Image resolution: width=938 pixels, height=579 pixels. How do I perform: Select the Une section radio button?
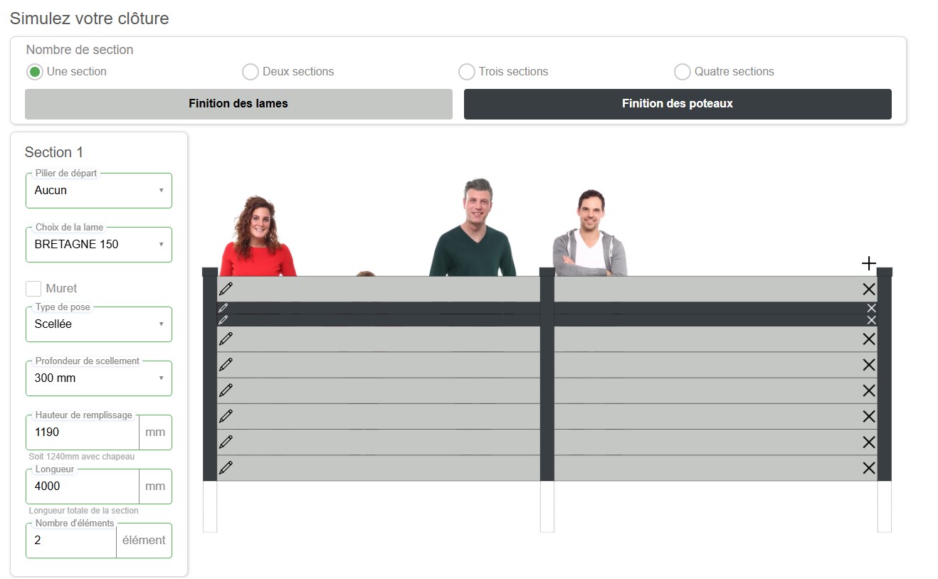pyautogui.click(x=35, y=72)
